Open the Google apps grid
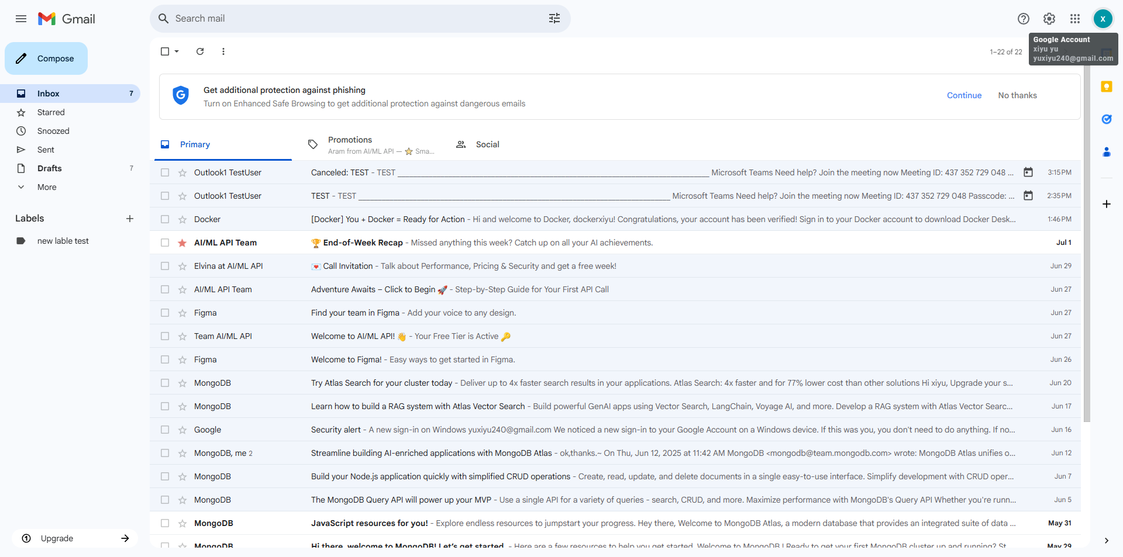The width and height of the screenshot is (1123, 557). pos(1075,19)
